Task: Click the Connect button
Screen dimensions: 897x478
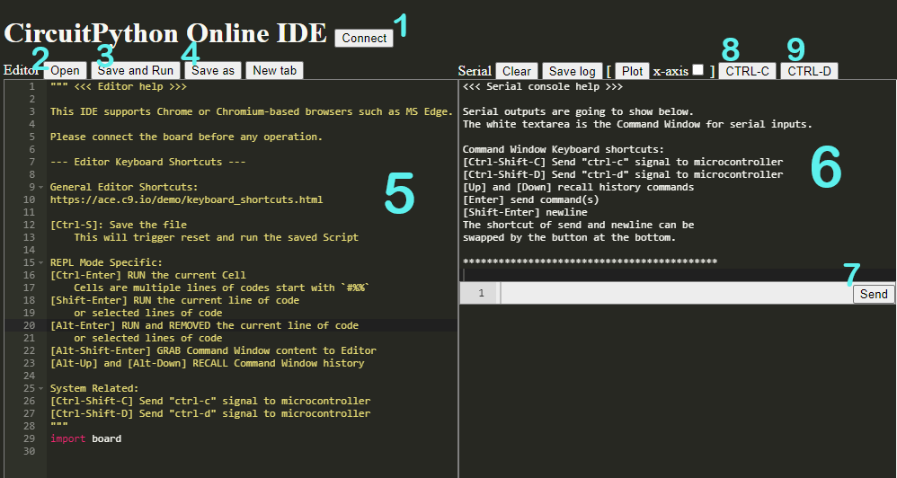Action: [364, 39]
